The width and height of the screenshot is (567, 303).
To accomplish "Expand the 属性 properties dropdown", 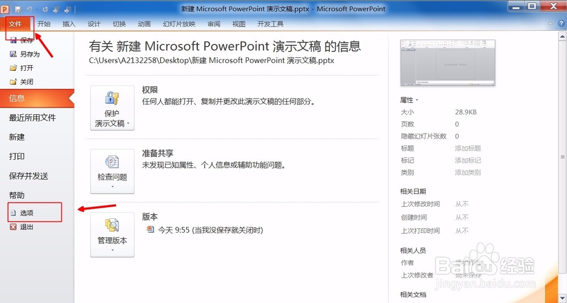I will pos(409,100).
